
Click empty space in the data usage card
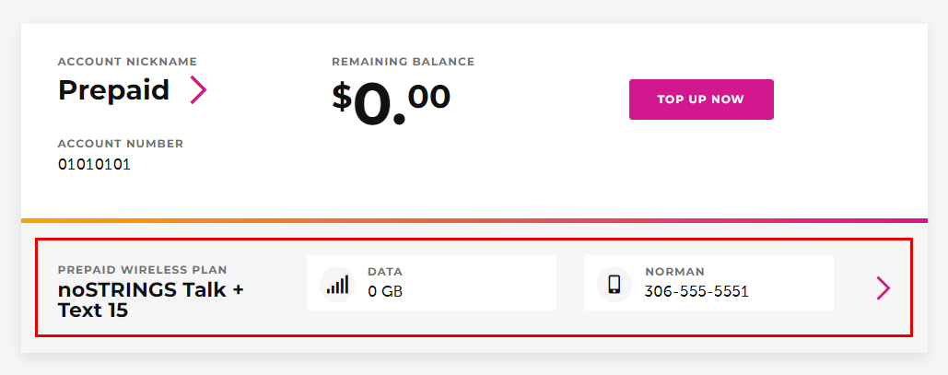click(488, 283)
